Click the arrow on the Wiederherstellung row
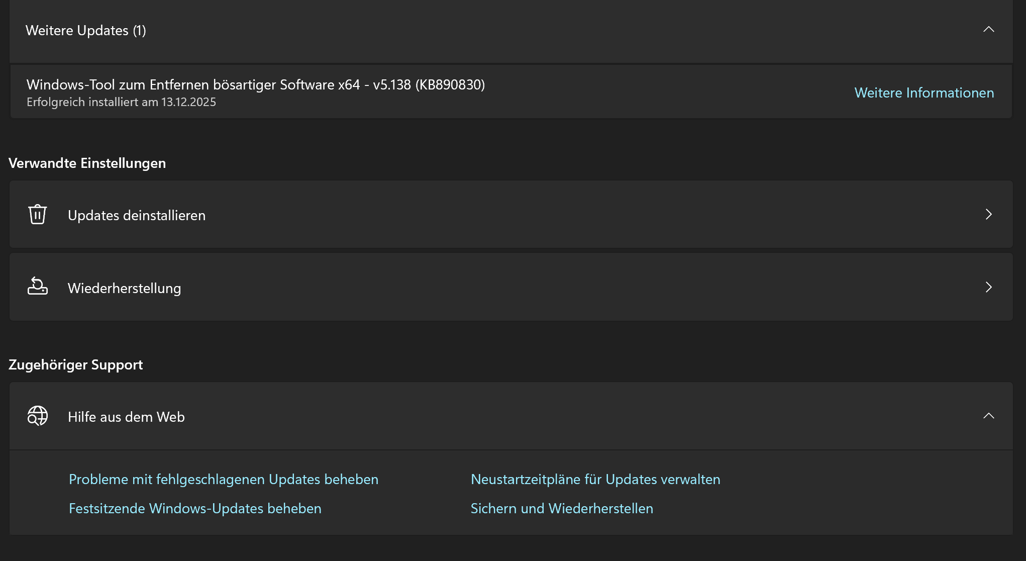The width and height of the screenshot is (1026, 561). tap(988, 287)
